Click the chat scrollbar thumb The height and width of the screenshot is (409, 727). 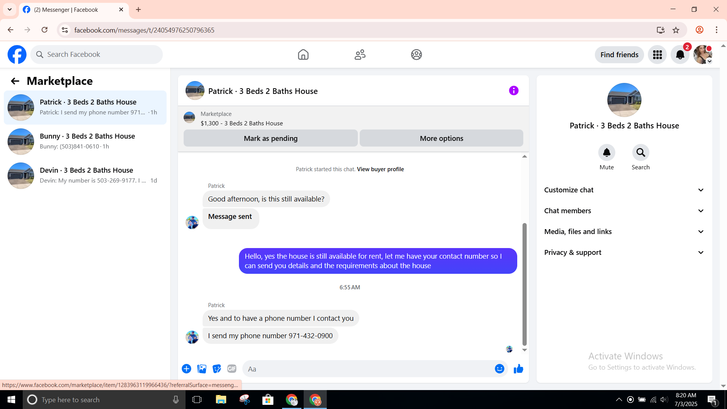(x=524, y=284)
